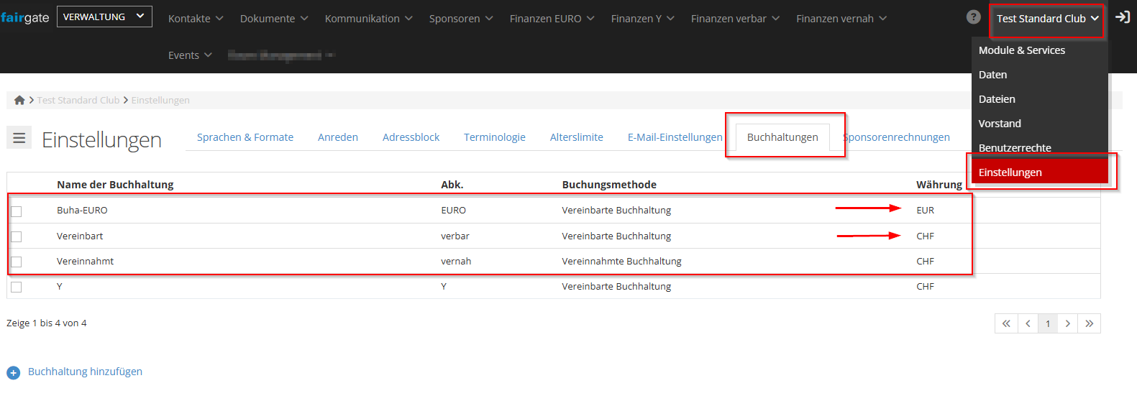Expand the Test Standard Club menu
The height and width of the screenshot is (396, 1137).
tap(1047, 19)
